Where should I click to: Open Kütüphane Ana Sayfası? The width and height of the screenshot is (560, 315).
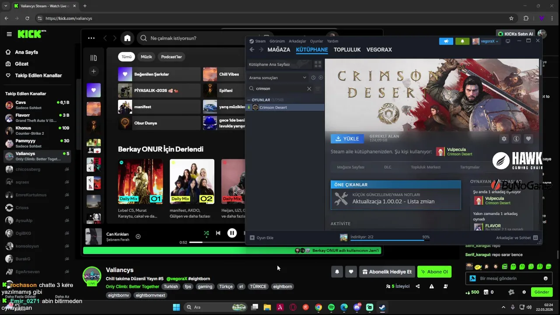pyautogui.click(x=279, y=64)
